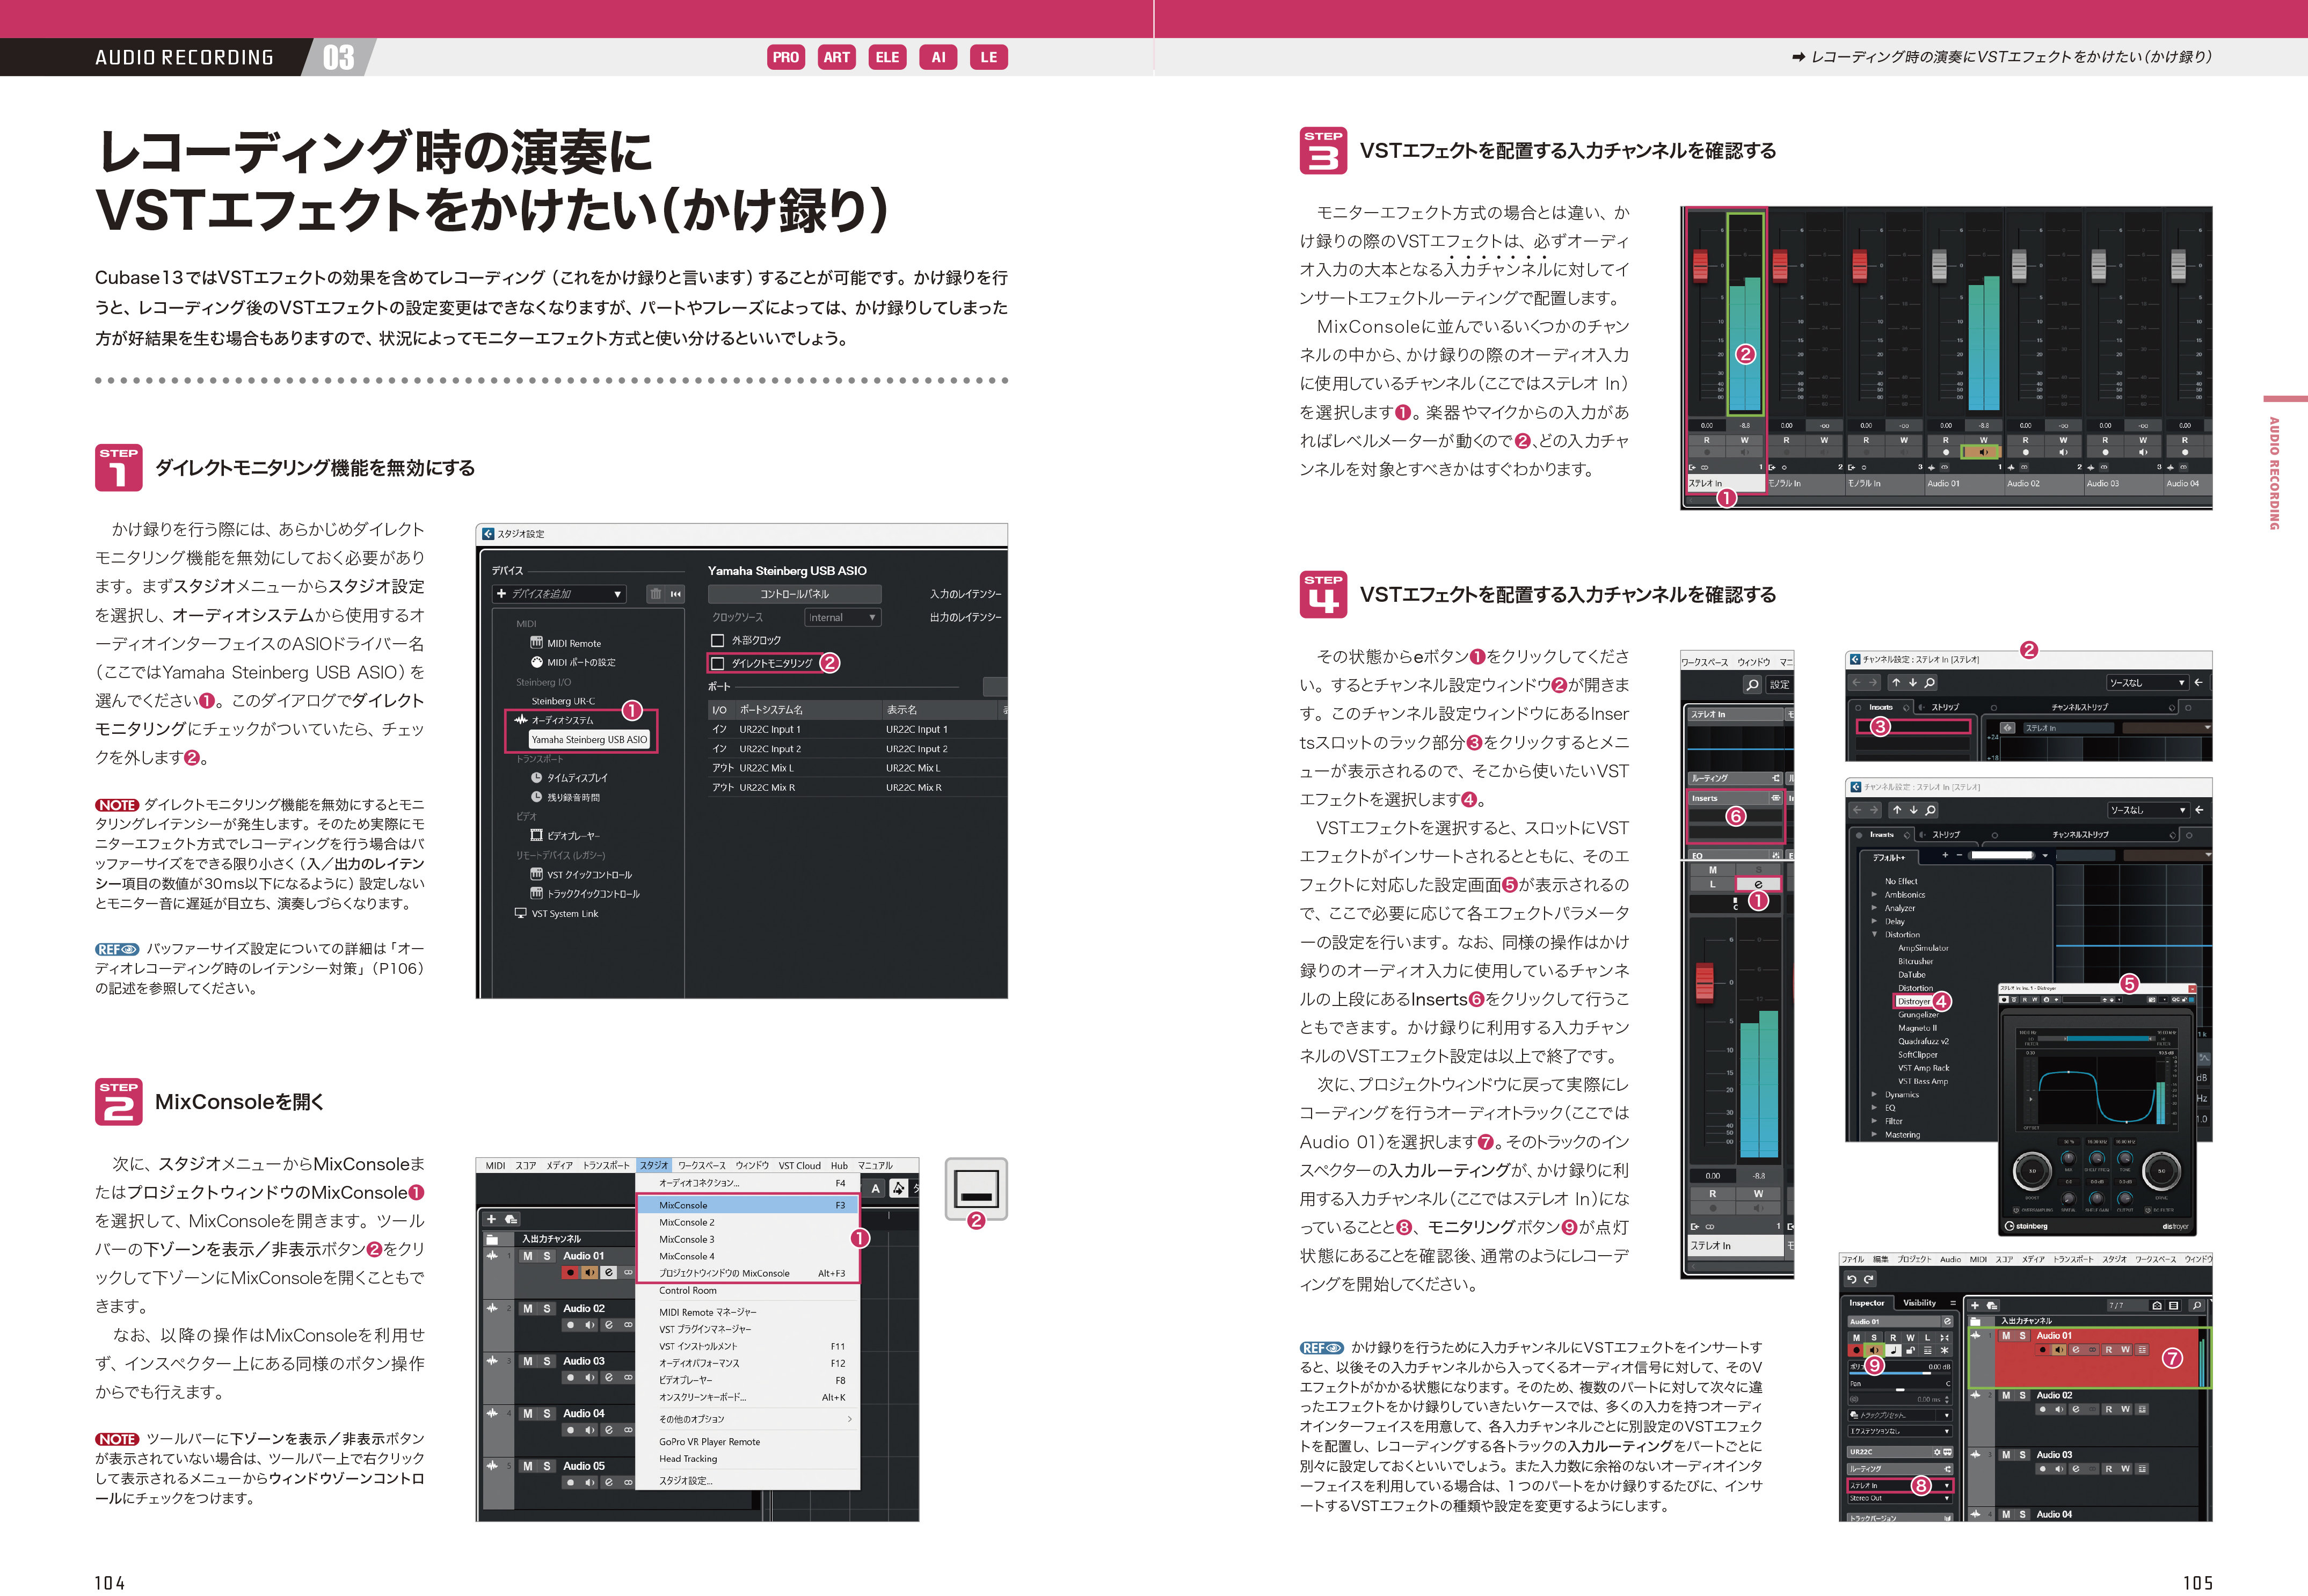The width and height of the screenshot is (2308, 1596).
Task: Click the undo icon in the Inspector project window
Action: tap(1852, 1279)
